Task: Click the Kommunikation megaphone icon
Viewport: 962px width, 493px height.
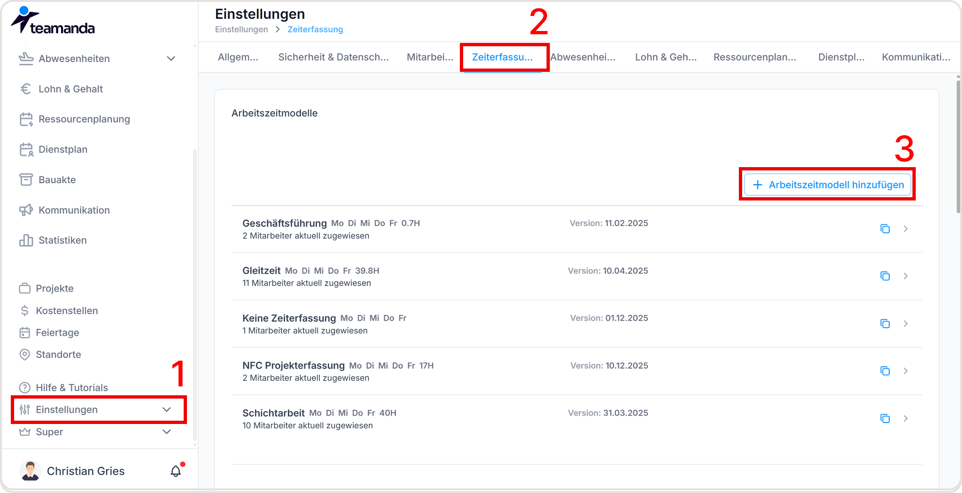Action: (26, 210)
